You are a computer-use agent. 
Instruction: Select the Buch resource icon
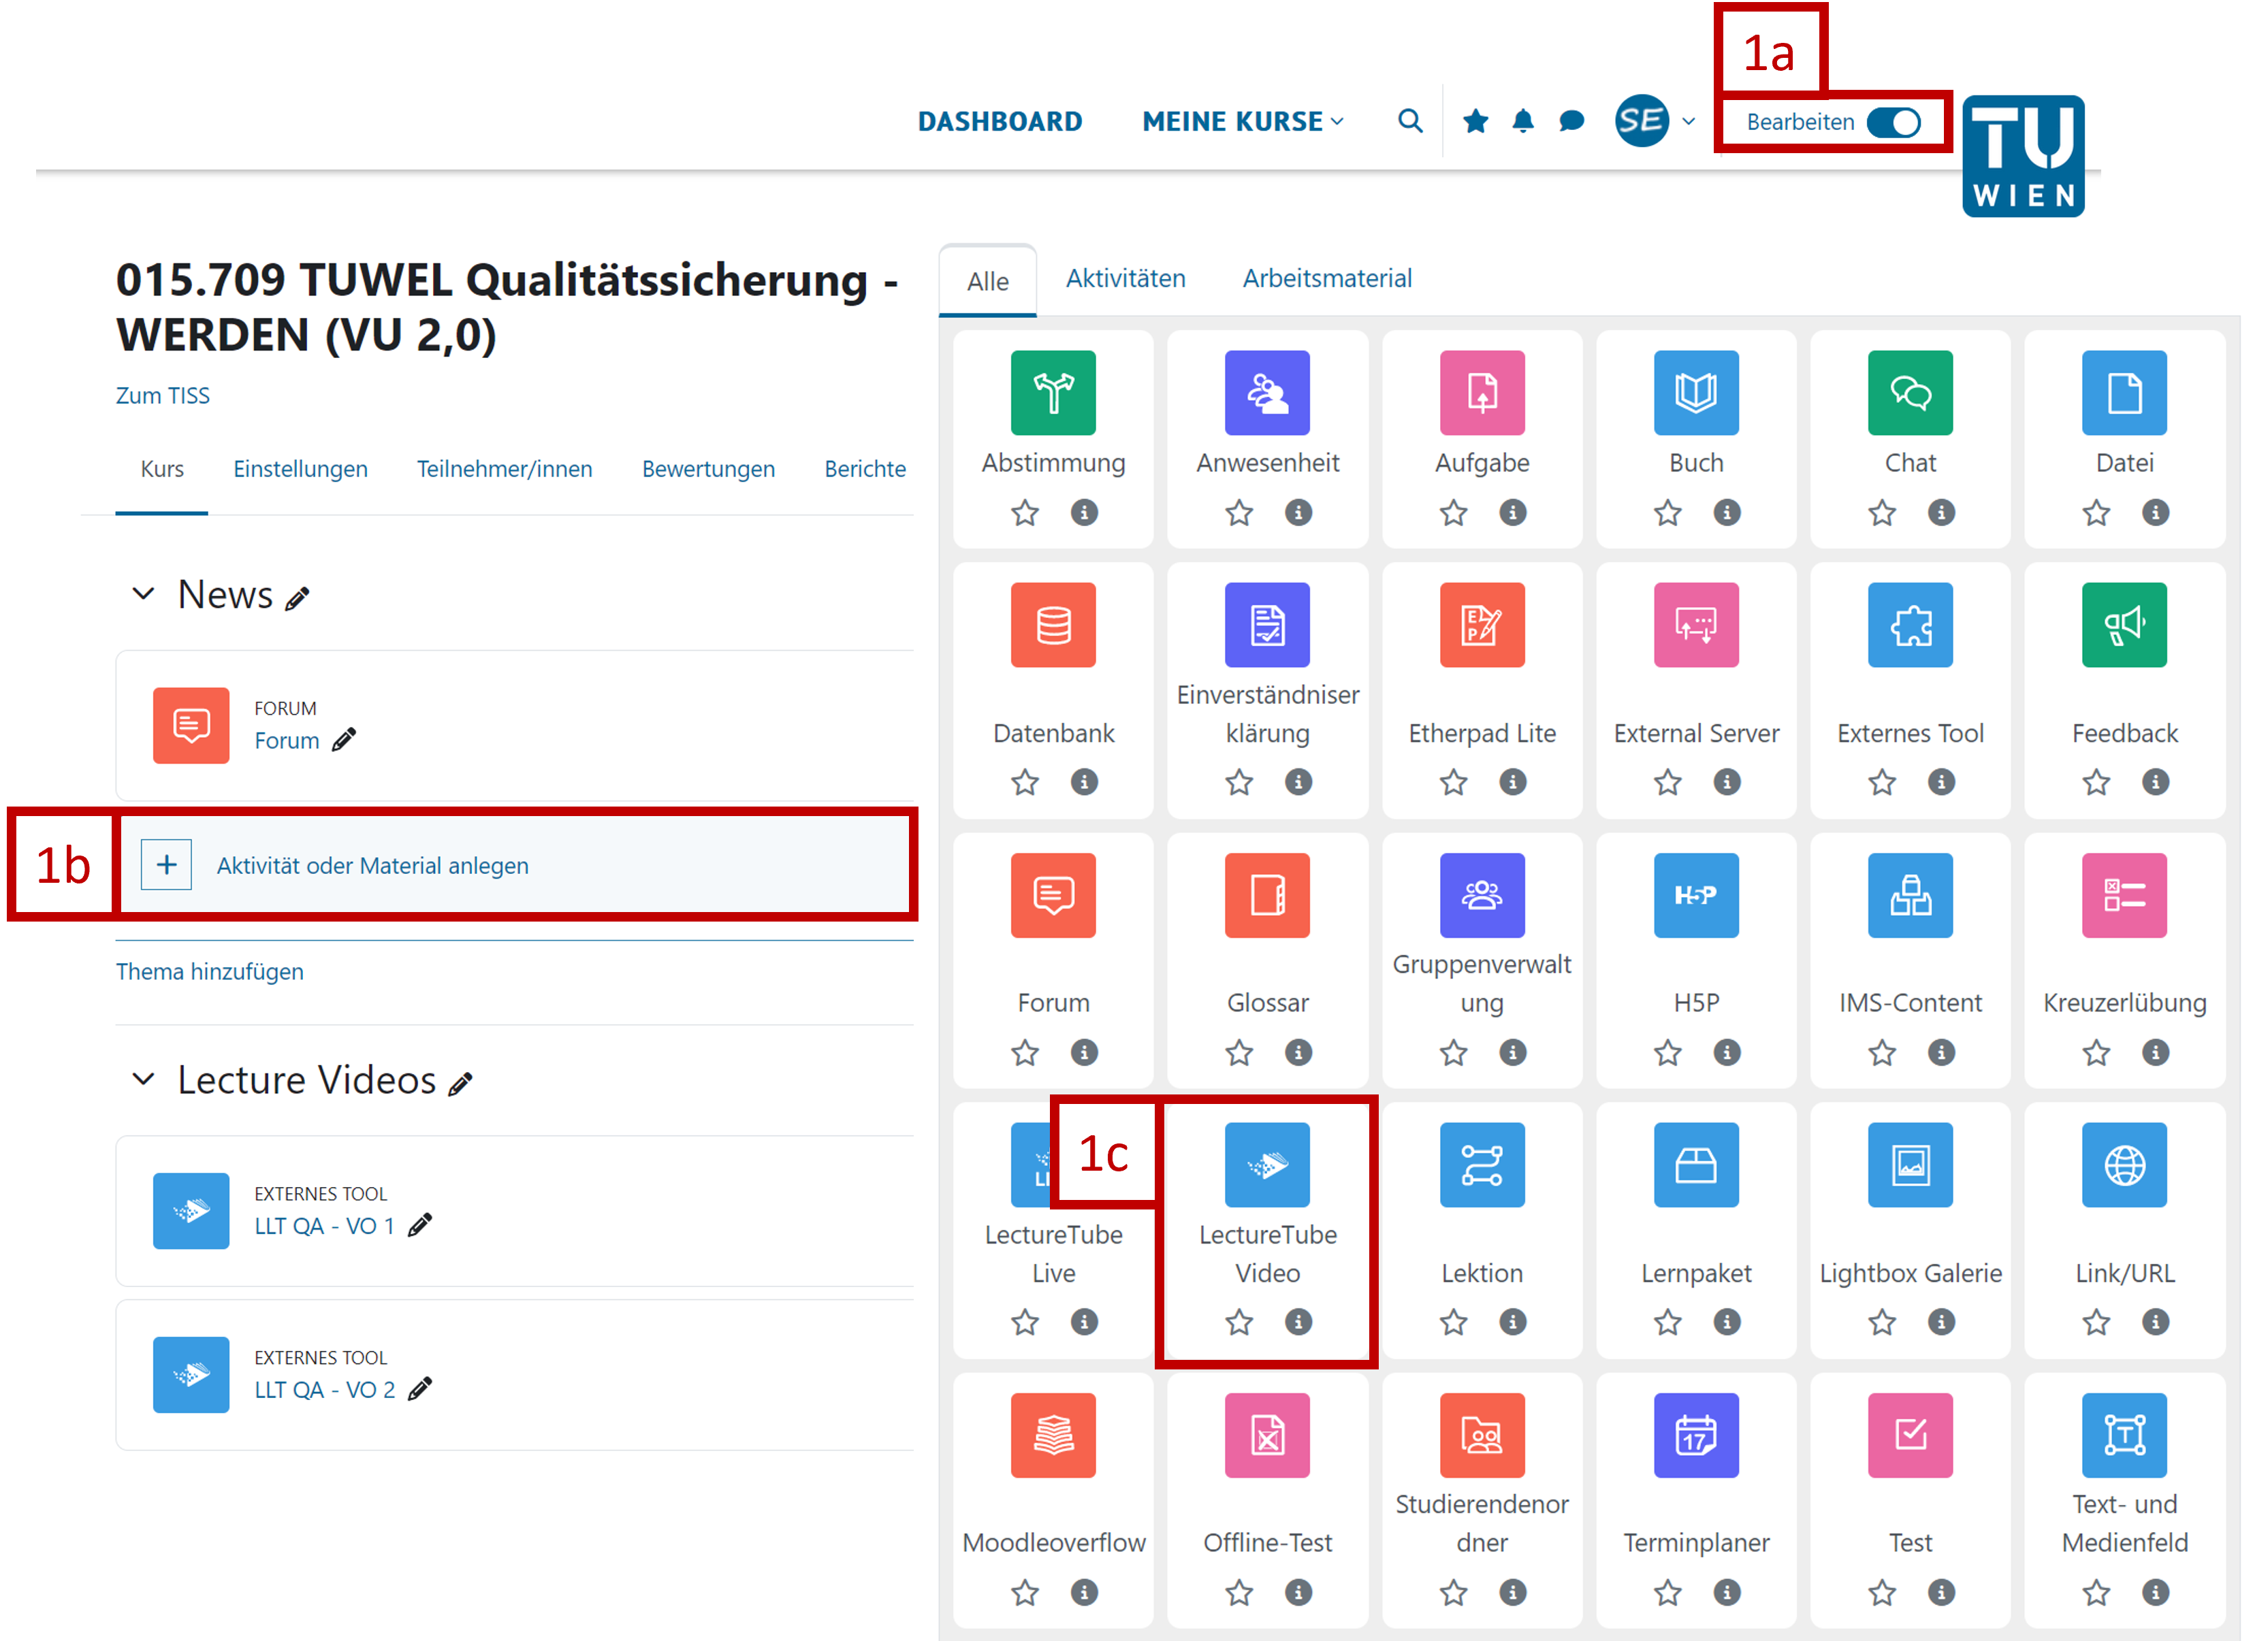[1696, 393]
